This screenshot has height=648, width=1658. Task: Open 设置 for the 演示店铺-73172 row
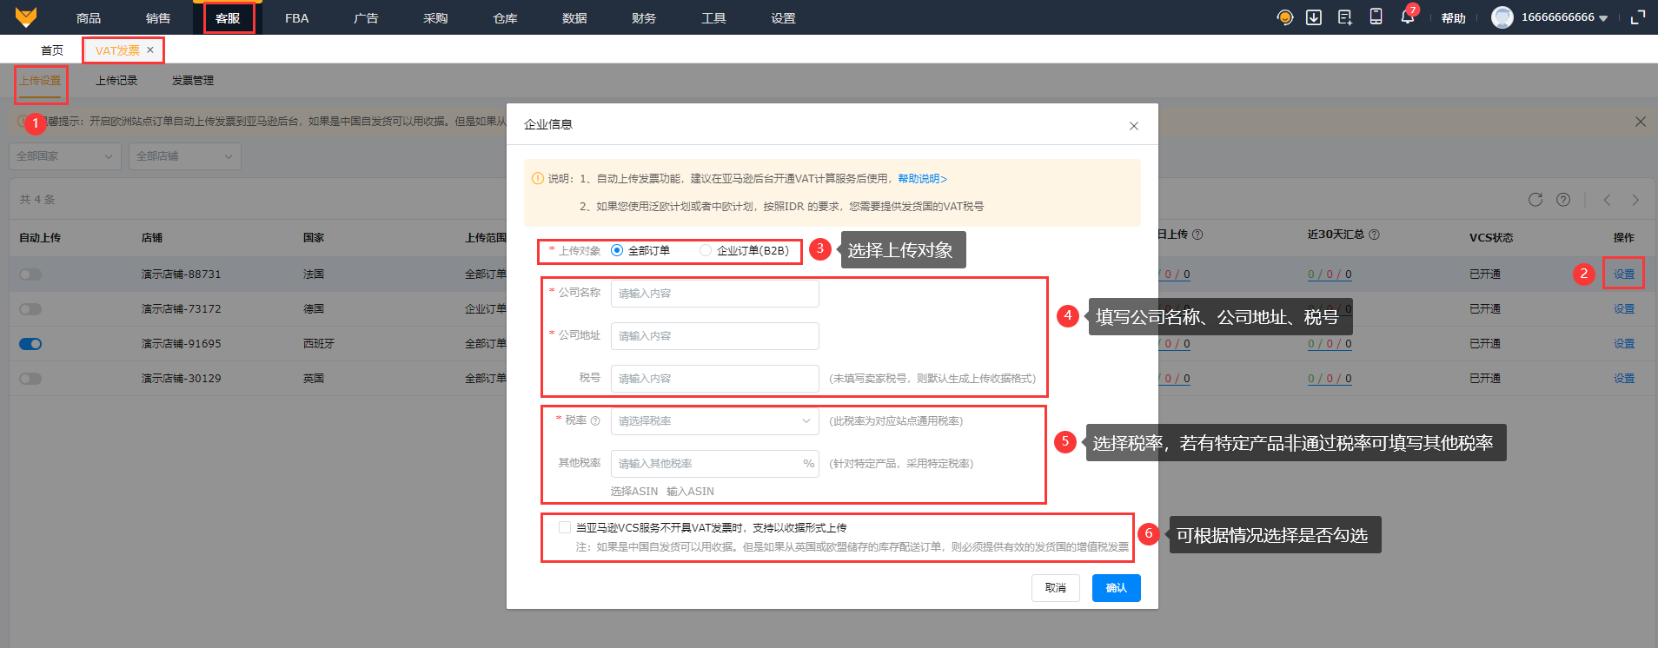pos(1624,309)
